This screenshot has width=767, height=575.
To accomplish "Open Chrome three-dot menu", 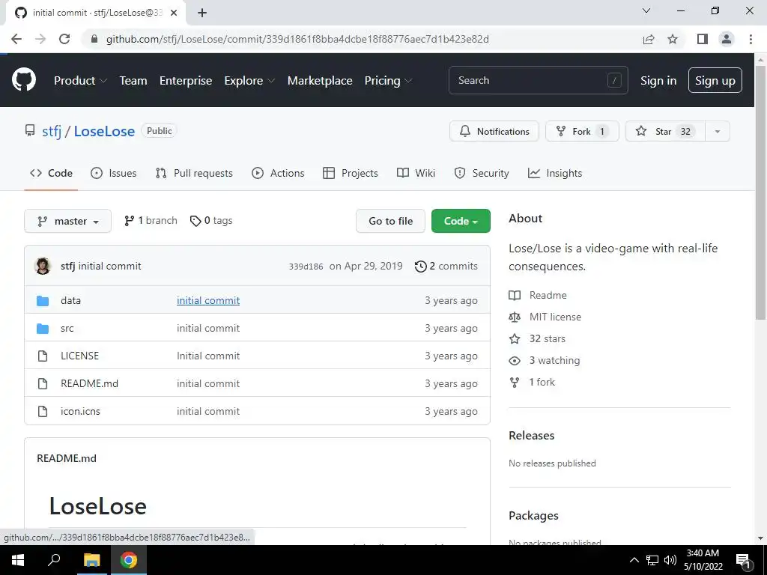I will [x=751, y=39].
